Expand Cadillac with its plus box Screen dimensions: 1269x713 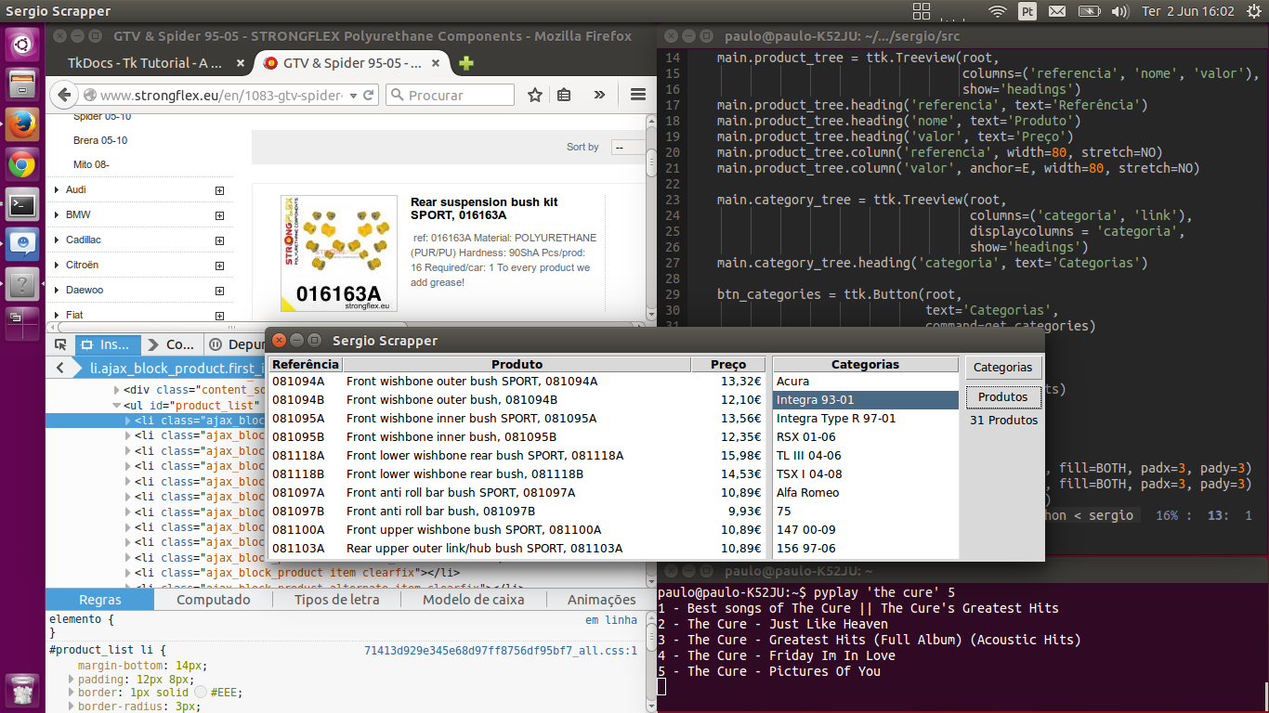(x=220, y=240)
